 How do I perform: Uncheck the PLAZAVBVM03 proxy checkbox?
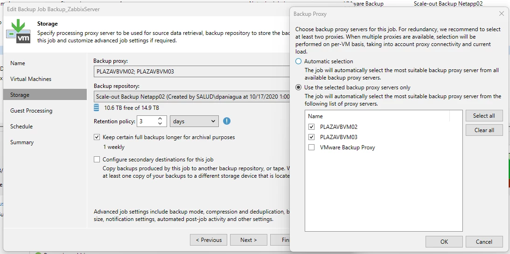[x=312, y=137]
